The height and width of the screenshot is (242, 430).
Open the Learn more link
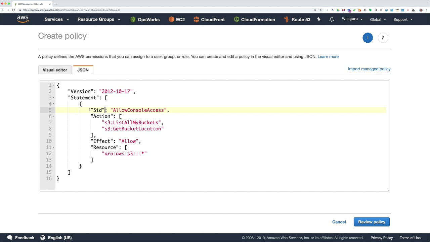[328, 56]
